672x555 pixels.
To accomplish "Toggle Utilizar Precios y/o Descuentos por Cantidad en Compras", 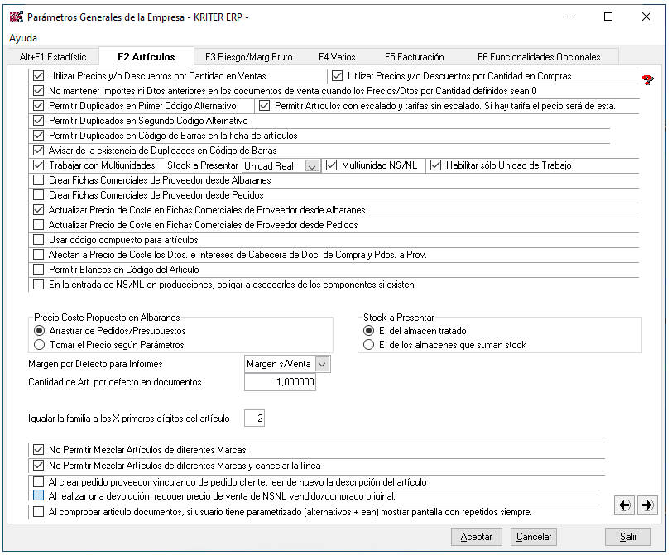I will click(x=338, y=76).
